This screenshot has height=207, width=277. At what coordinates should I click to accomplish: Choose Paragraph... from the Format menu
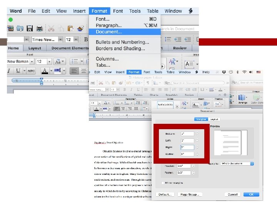[x=125, y=25]
